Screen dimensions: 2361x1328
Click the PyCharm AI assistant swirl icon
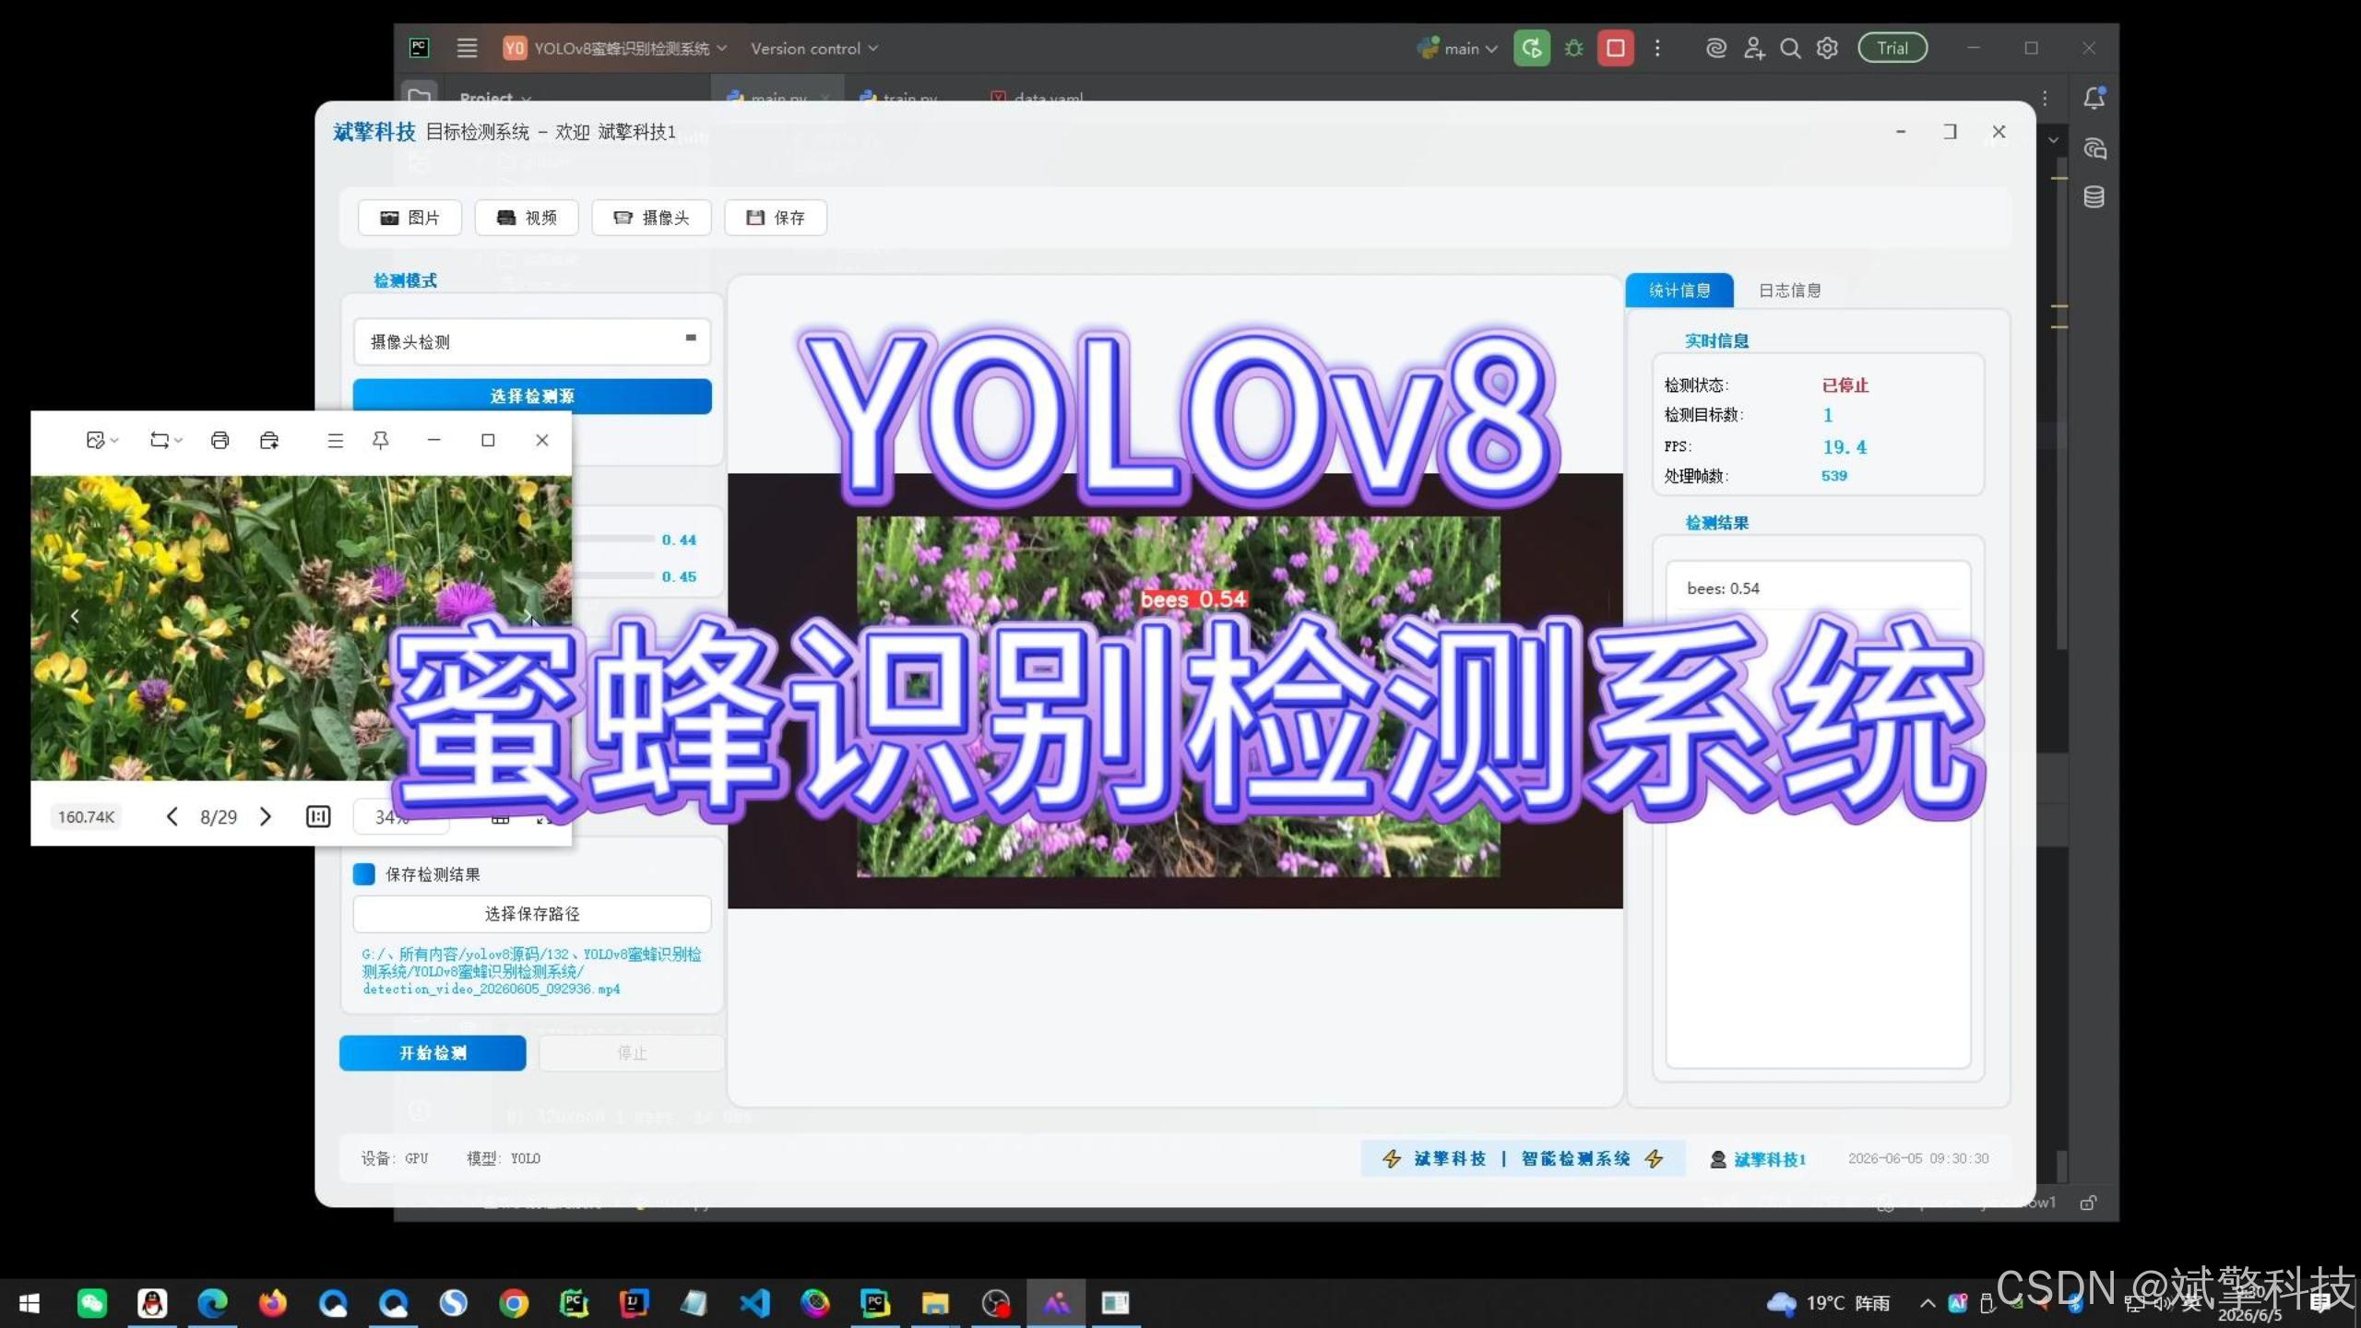(1715, 48)
